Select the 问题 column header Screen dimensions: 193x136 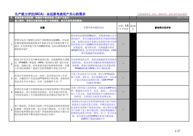(x=42, y=28)
